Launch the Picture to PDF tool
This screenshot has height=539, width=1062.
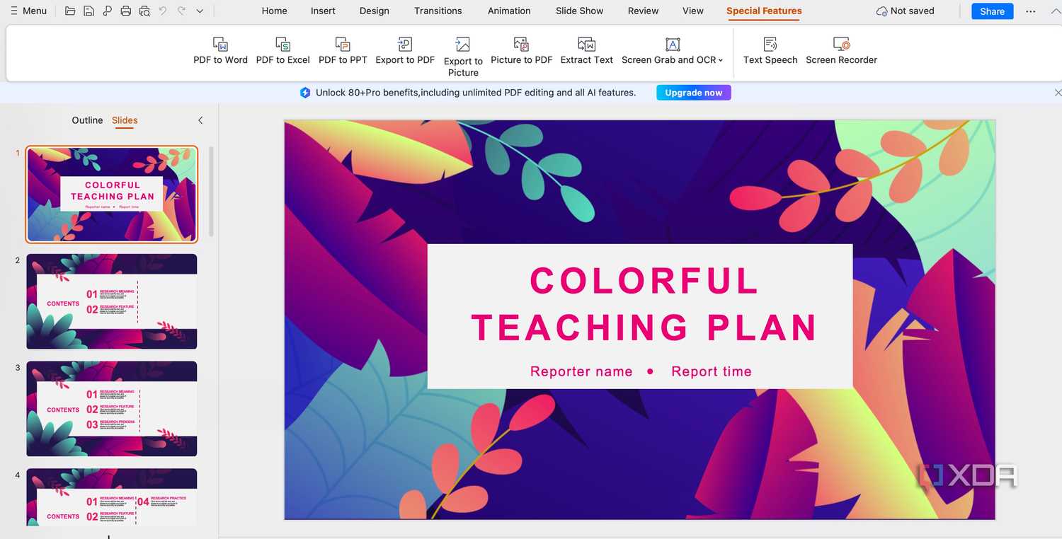(x=521, y=51)
